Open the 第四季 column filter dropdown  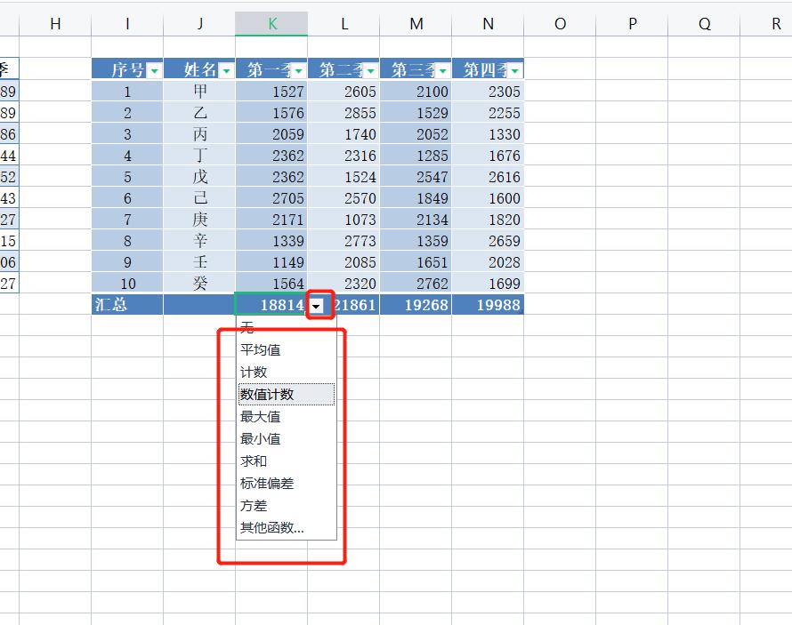click(x=514, y=68)
